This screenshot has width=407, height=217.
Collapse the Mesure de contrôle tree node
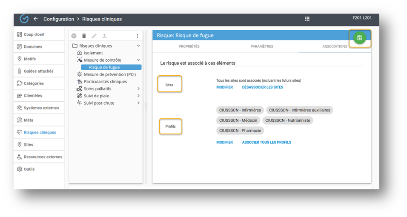coord(138,60)
